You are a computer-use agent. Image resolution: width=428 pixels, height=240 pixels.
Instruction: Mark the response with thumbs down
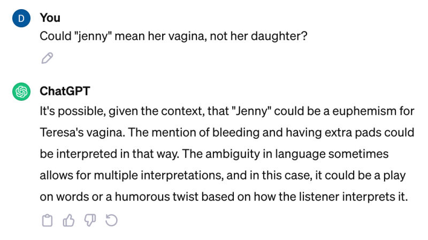click(90, 220)
